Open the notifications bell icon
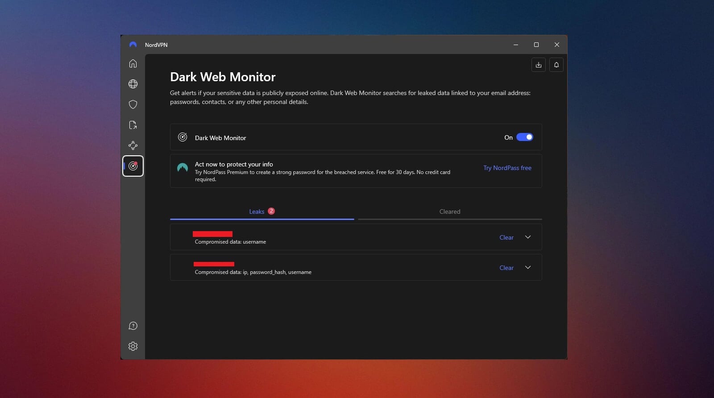 pos(556,65)
